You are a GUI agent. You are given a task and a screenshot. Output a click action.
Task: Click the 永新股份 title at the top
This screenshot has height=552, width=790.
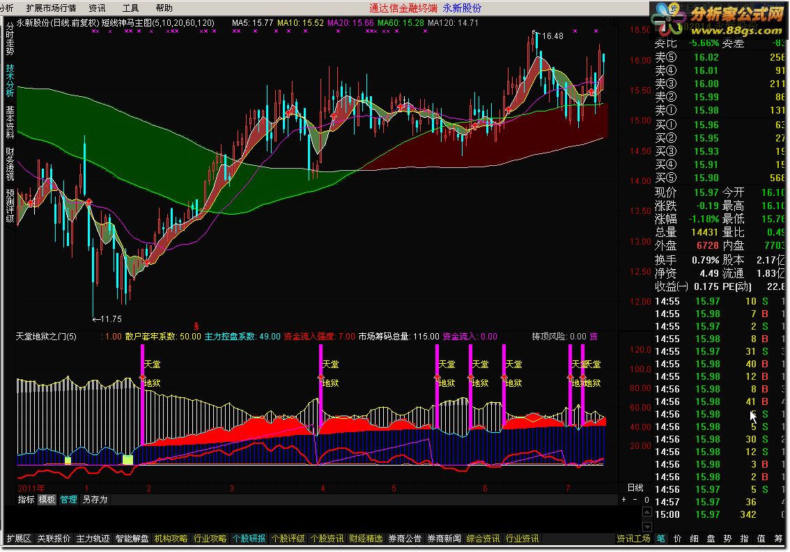(462, 8)
